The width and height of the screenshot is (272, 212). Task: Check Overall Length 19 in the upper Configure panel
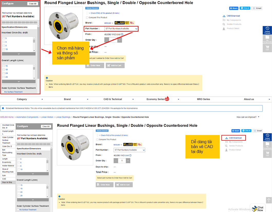pos(3,70)
